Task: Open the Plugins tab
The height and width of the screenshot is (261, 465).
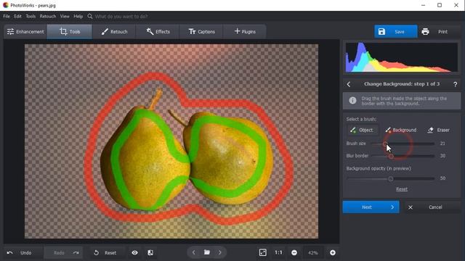Action: click(x=245, y=32)
